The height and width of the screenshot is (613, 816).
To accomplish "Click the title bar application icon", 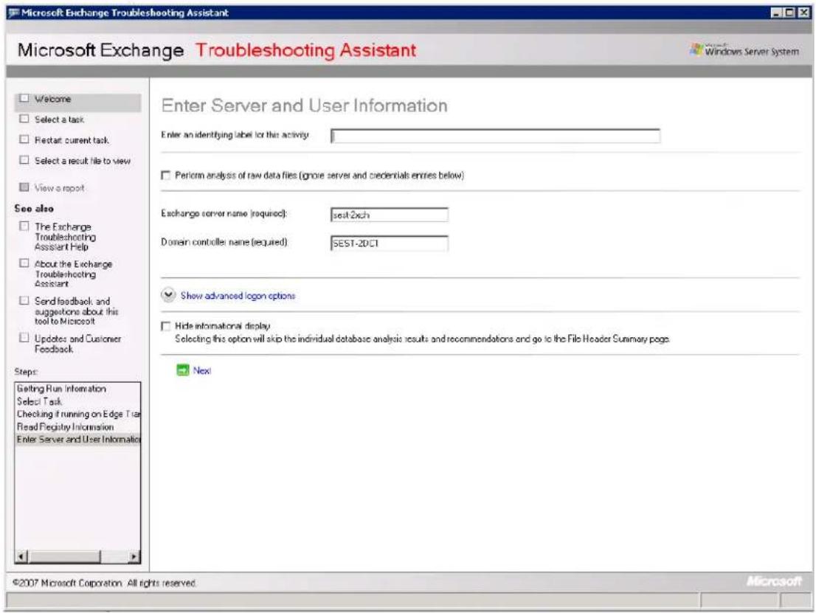I will [13, 13].
